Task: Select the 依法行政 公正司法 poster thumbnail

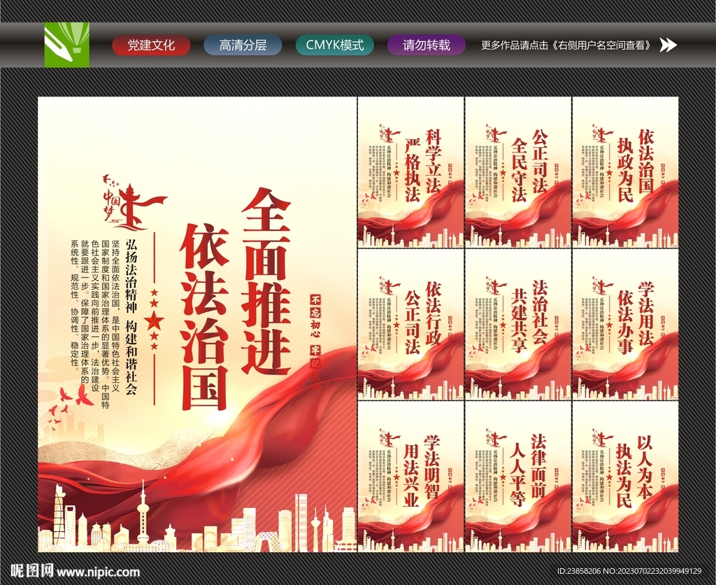Action: [x=410, y=325]
